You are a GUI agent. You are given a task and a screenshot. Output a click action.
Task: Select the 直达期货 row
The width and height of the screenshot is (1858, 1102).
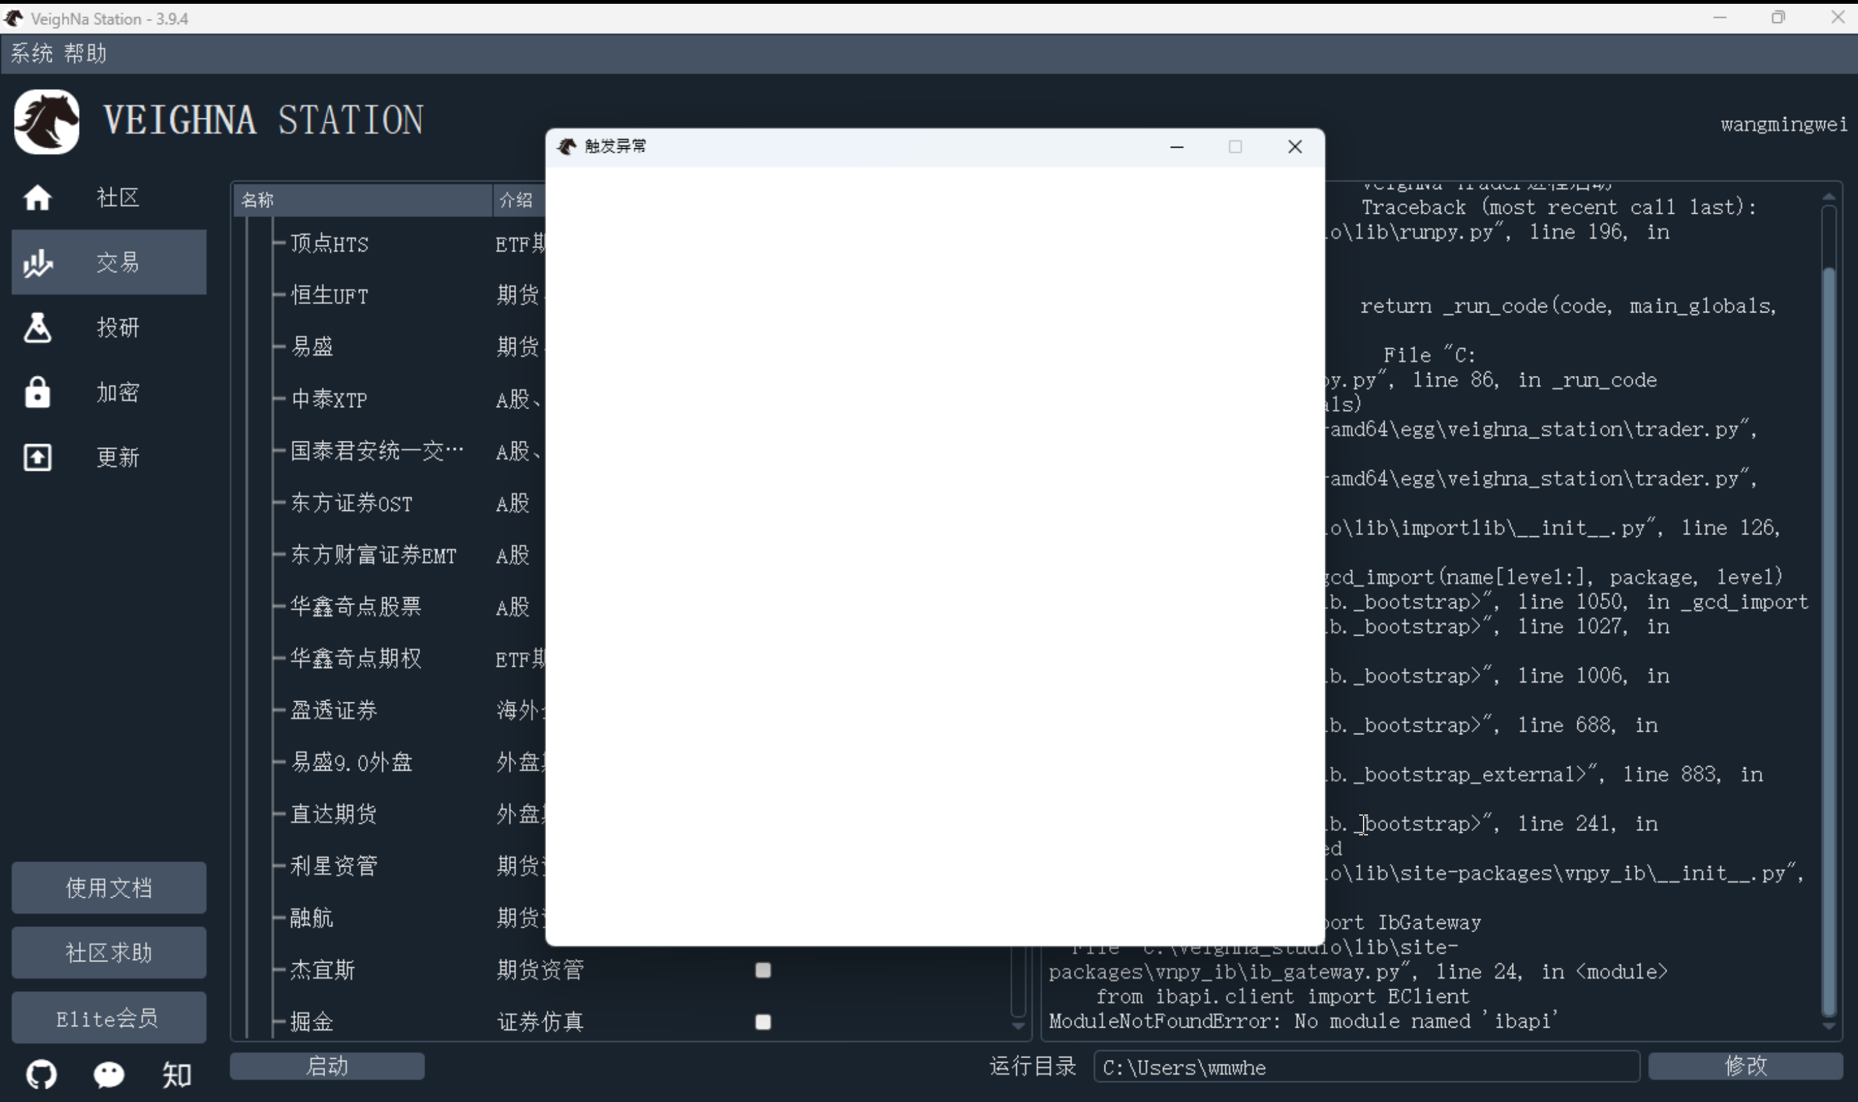coord(333,814)
